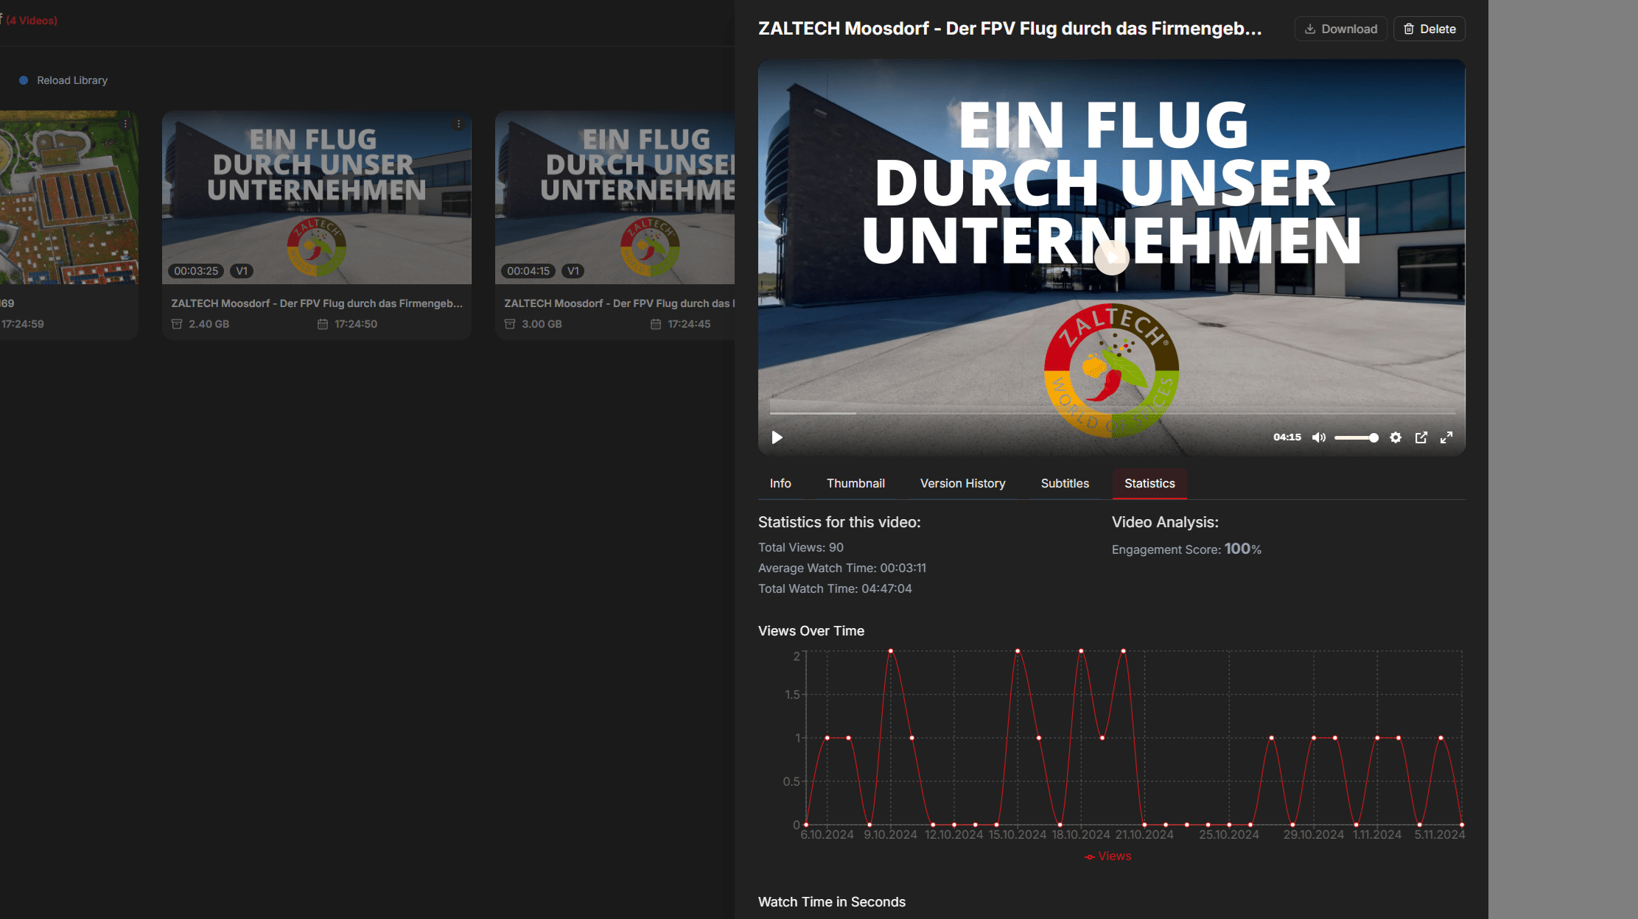Click 'Total Watch Time: 04:47:04' text
The width and height of the screenshot is (1638, 919).
[835, 588]
